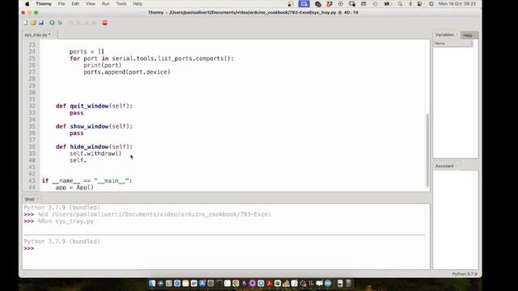Click the Name column header in Variables
The width and height of the screenshot is (518, 291).
pos(452,44)
